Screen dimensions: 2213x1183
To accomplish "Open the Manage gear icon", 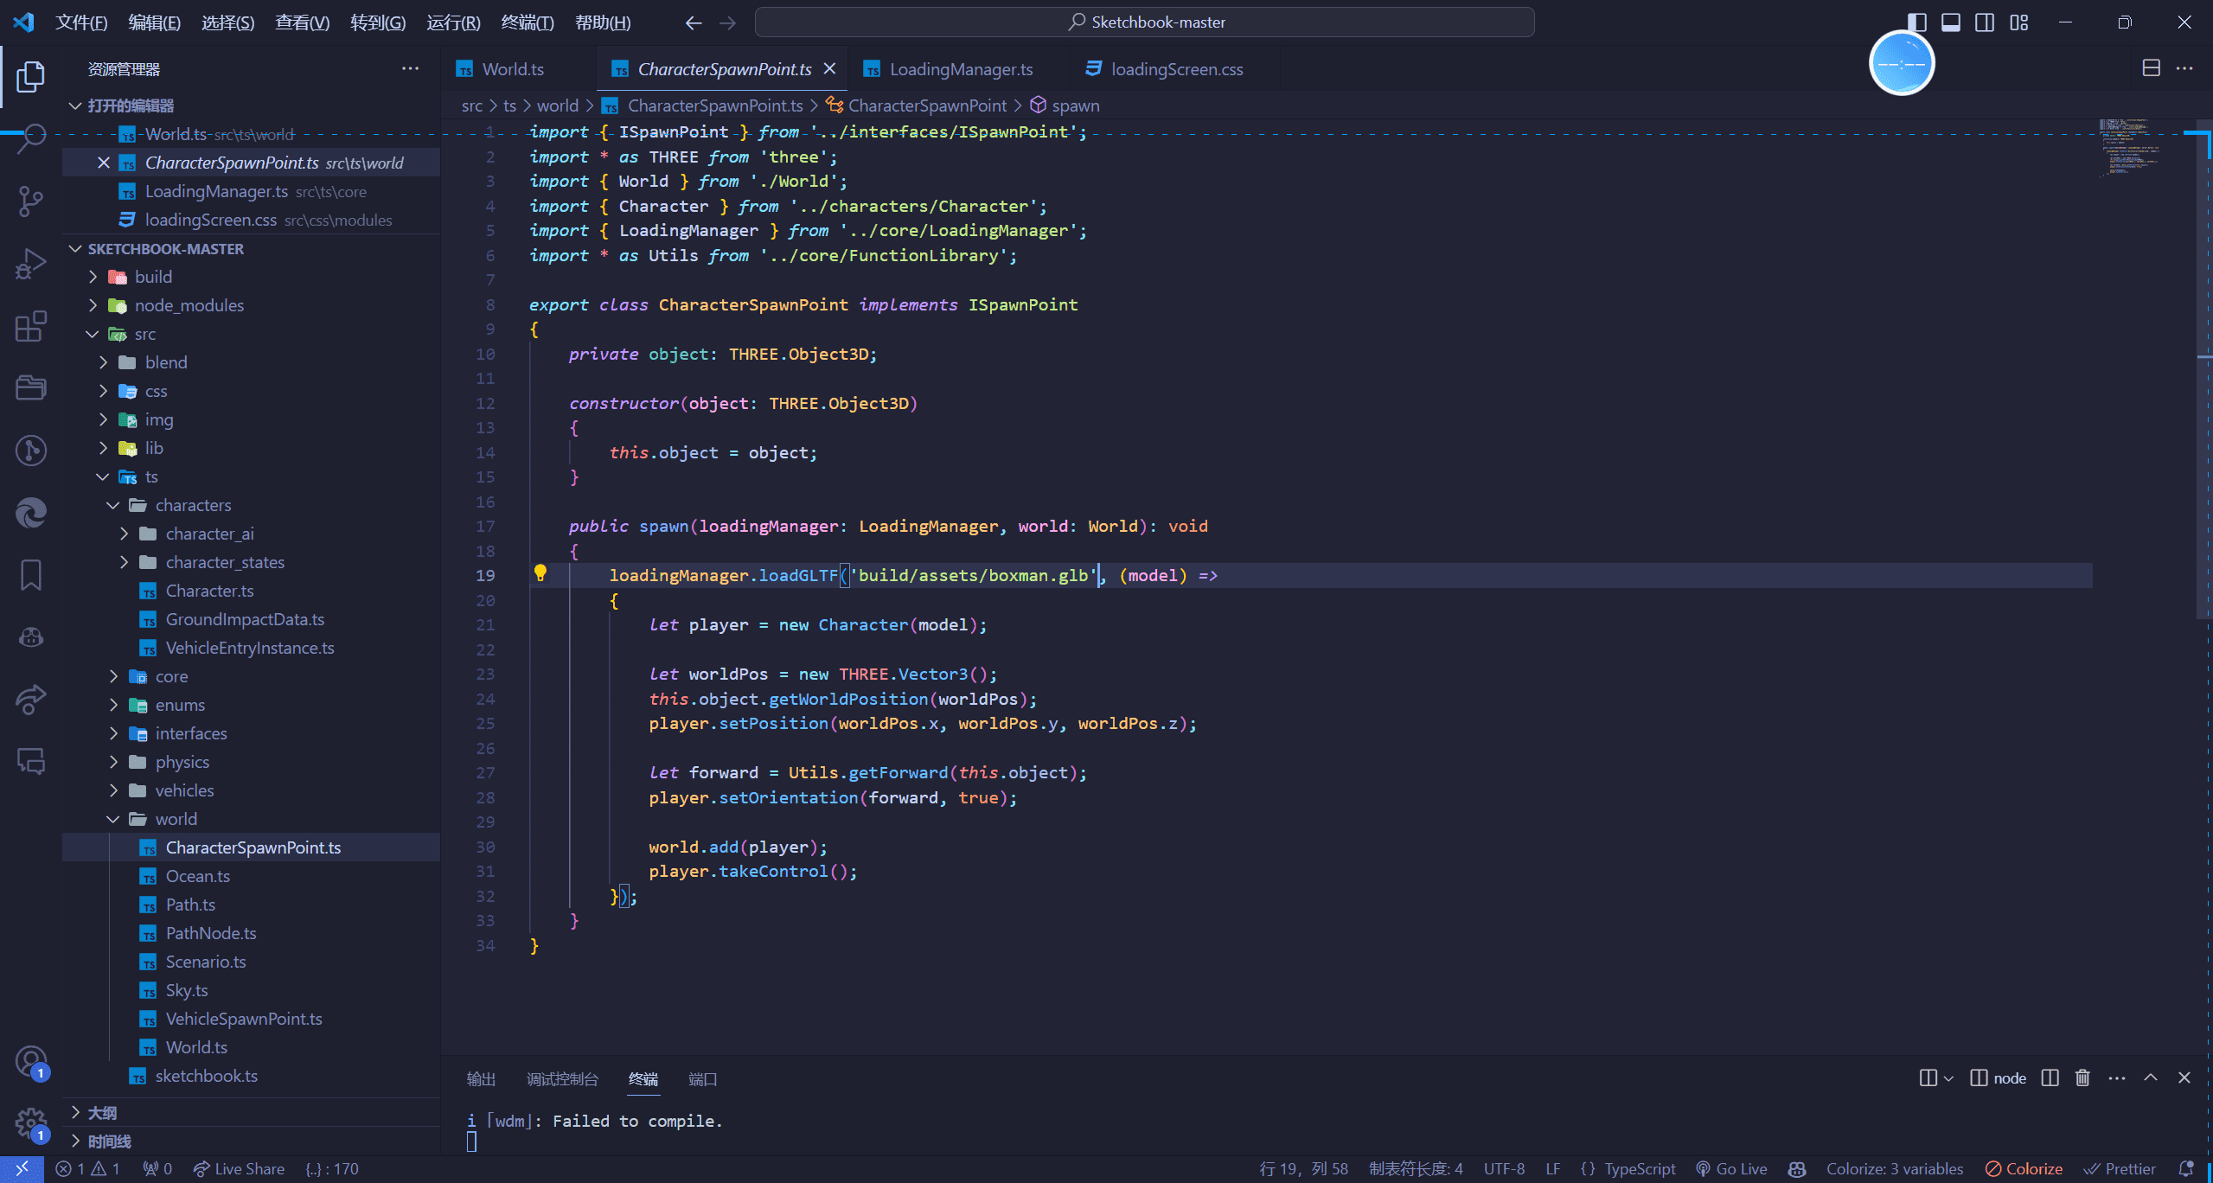I will 31,1123.
